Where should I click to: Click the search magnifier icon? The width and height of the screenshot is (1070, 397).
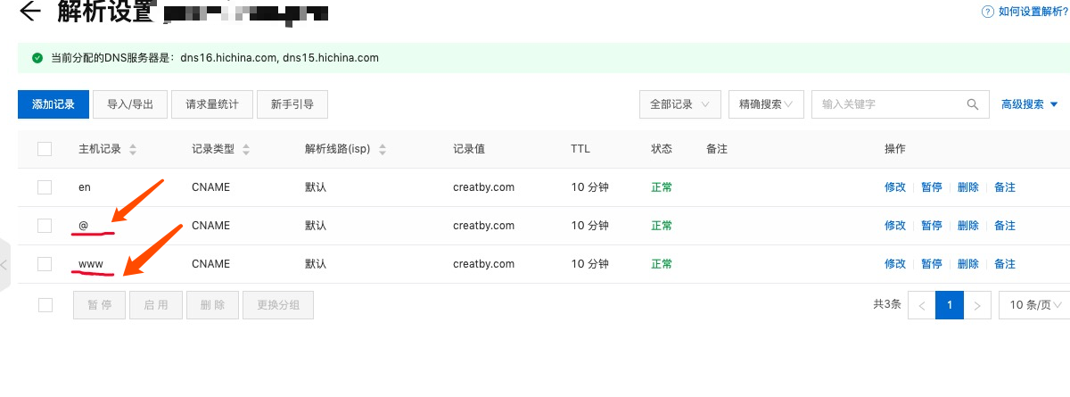(973, 104)
